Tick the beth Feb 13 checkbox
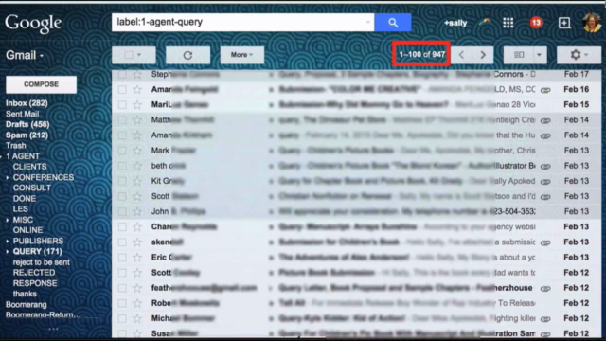The width and height of the screenshot is (606, 341). [x=122, y=166]
